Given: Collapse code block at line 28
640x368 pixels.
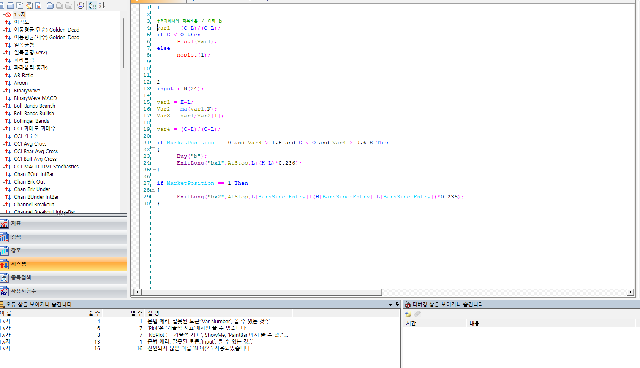Looking at the screenshot, I should coord(153,190).
